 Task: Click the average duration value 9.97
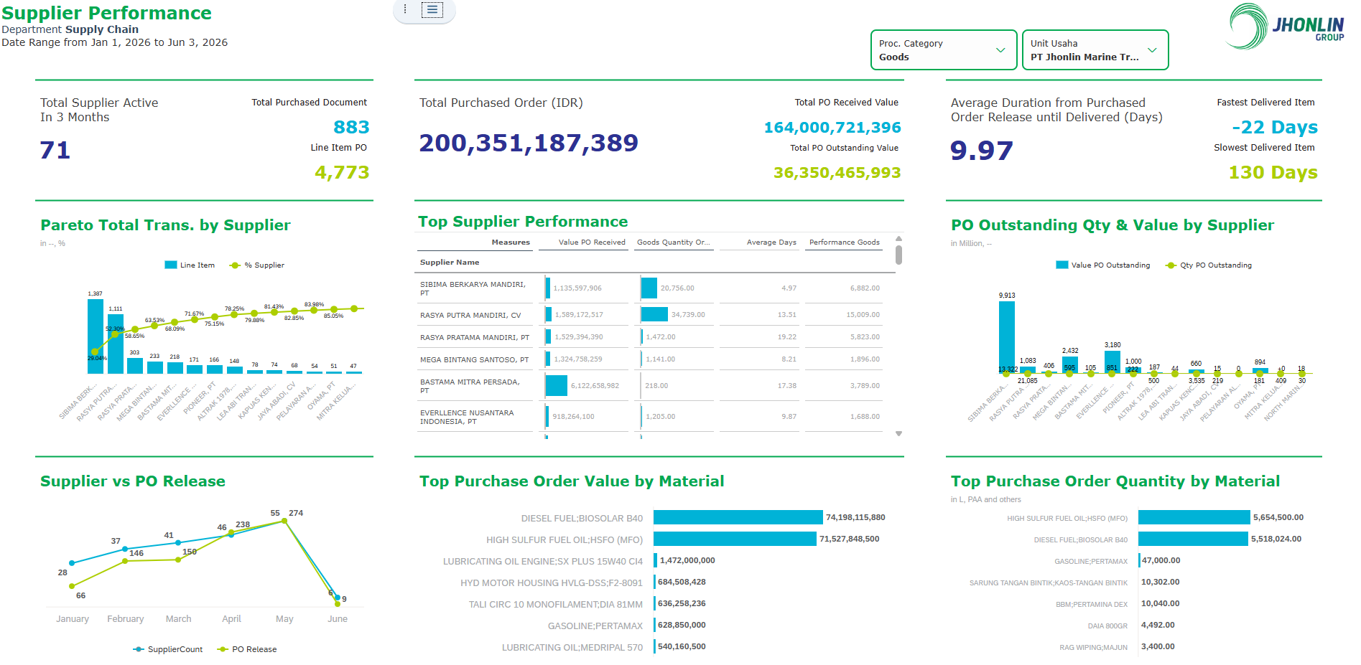click(981, 151)
